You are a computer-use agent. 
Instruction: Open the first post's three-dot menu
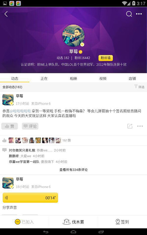coord(140,126)
